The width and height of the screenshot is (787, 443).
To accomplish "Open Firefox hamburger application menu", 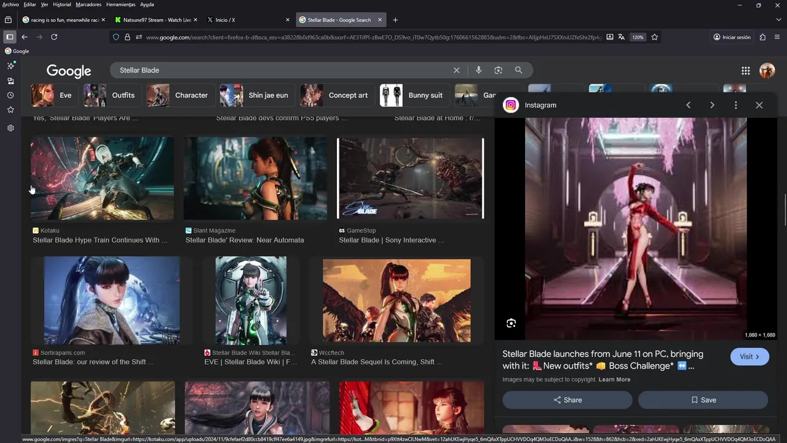I will pyautogui.click(x=778, y=37).
